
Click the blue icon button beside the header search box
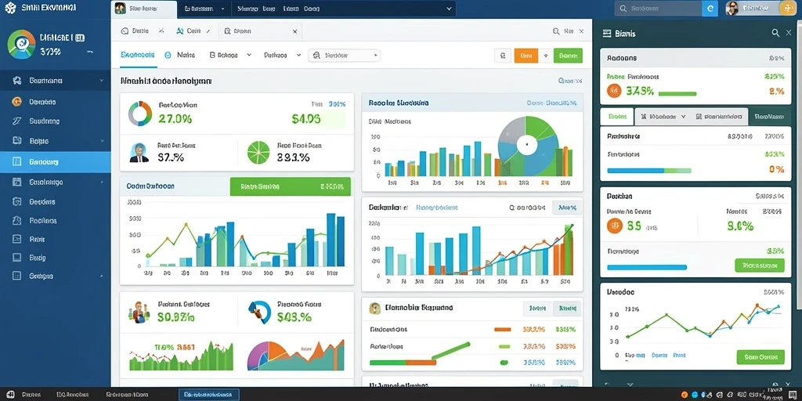coord(710,9)
